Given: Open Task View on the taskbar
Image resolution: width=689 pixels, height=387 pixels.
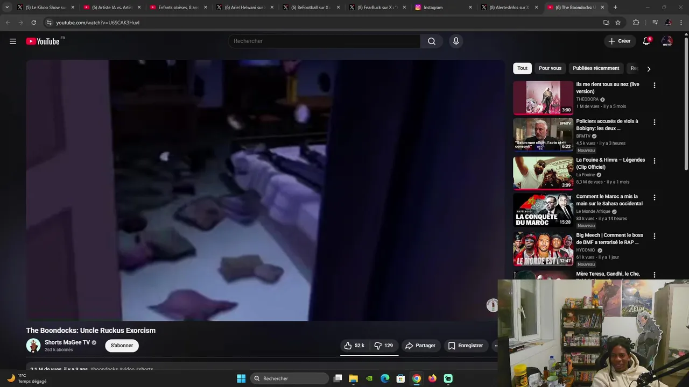Looking at the screenshot, I should coord(338,378).
